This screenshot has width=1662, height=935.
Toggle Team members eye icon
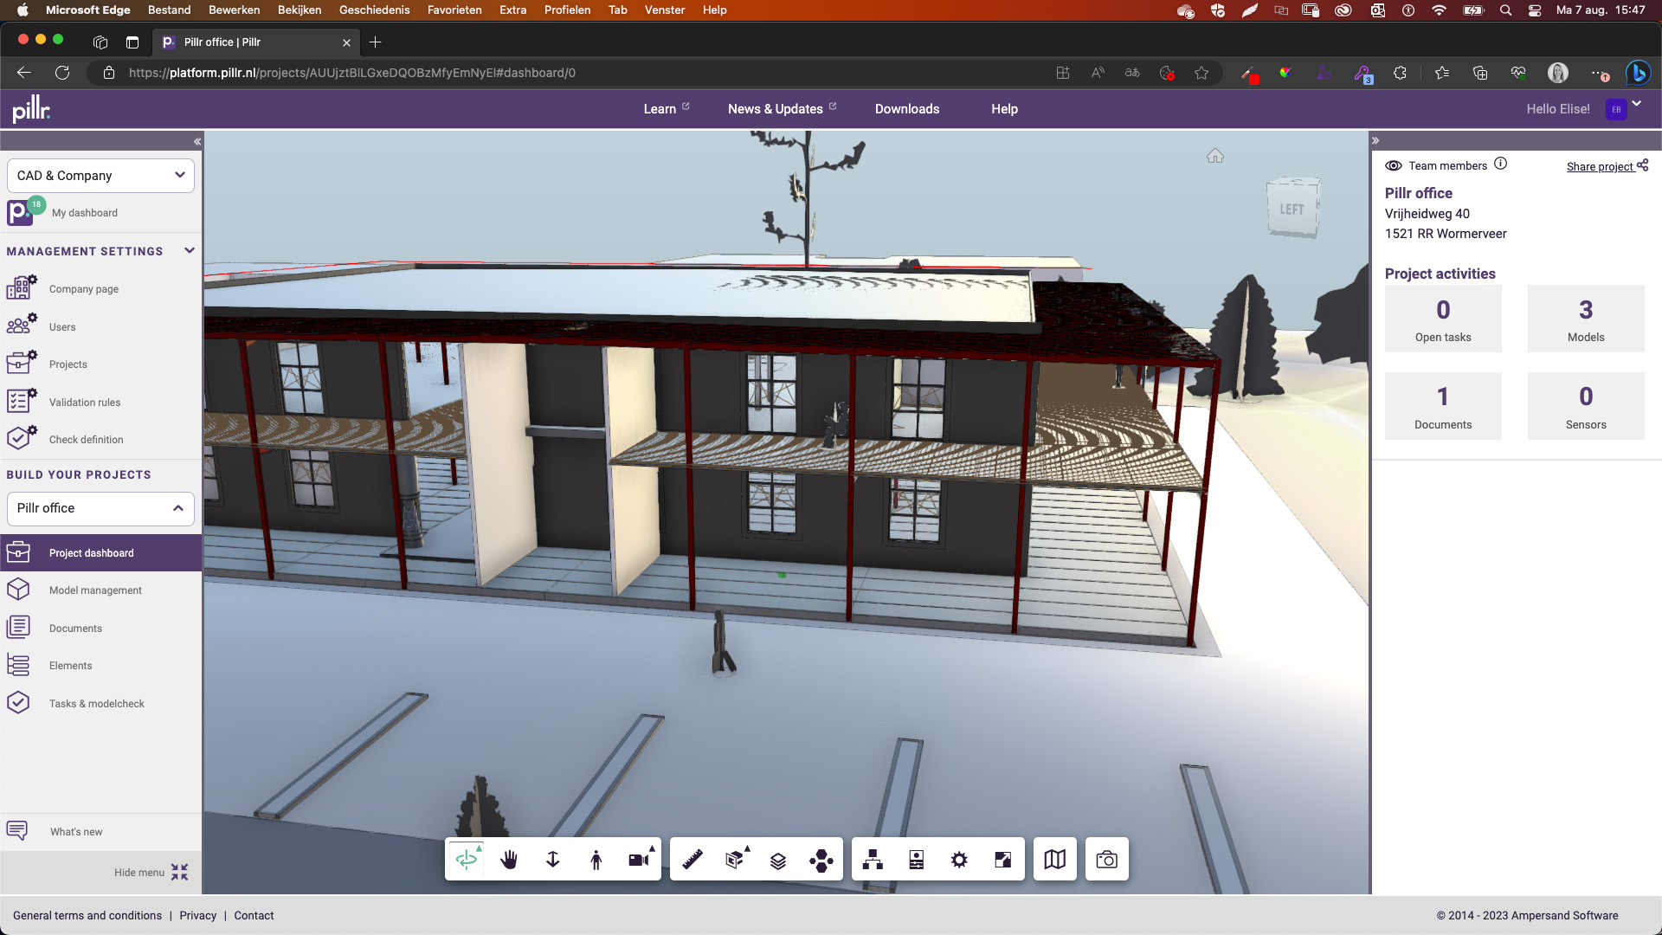pyautogui.click(x=1394, y=165)
